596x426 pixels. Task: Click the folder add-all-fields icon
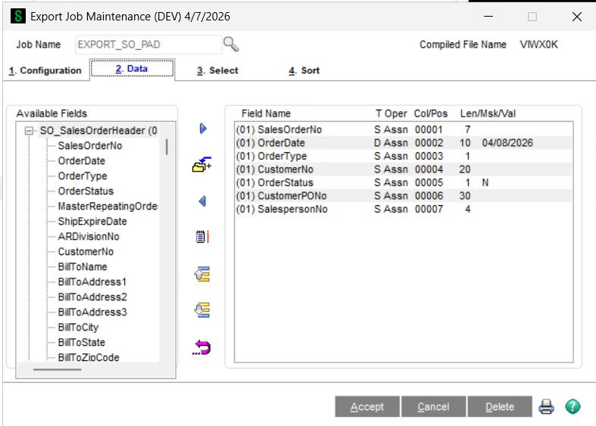click(202, 164)
